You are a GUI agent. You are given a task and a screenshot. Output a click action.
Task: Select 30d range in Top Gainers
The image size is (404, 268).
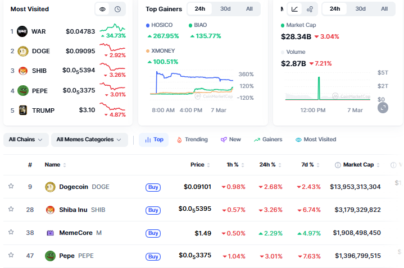(x=225, y=9)
